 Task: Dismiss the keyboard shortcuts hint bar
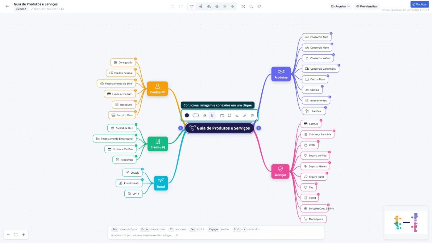point(177,235)
